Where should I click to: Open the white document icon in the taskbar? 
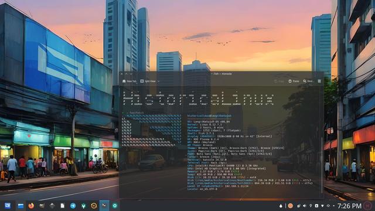[x=63, y=206]
